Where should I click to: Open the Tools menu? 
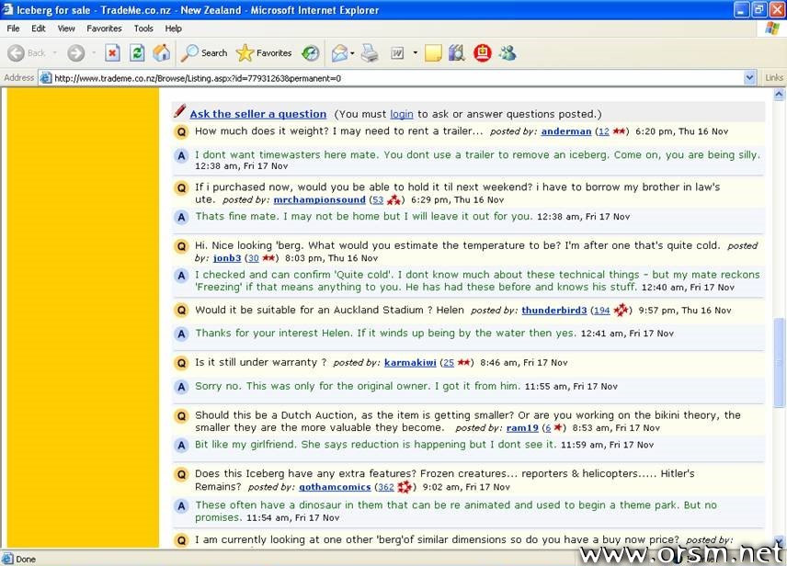click(x=143, y=28)
